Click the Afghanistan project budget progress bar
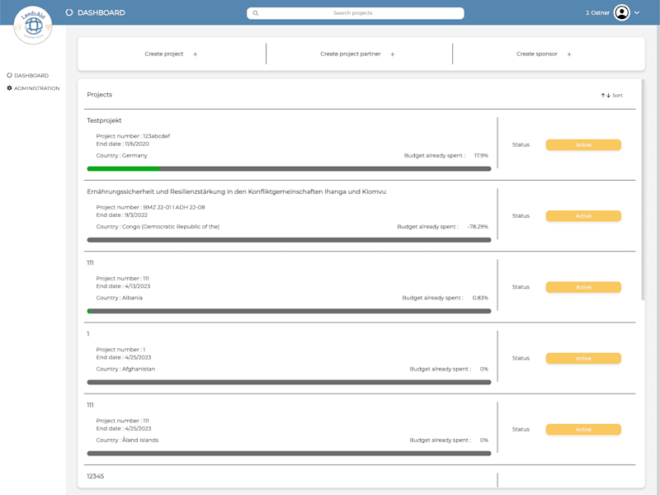This screenshot has height=495, width=660. point(290,382)
